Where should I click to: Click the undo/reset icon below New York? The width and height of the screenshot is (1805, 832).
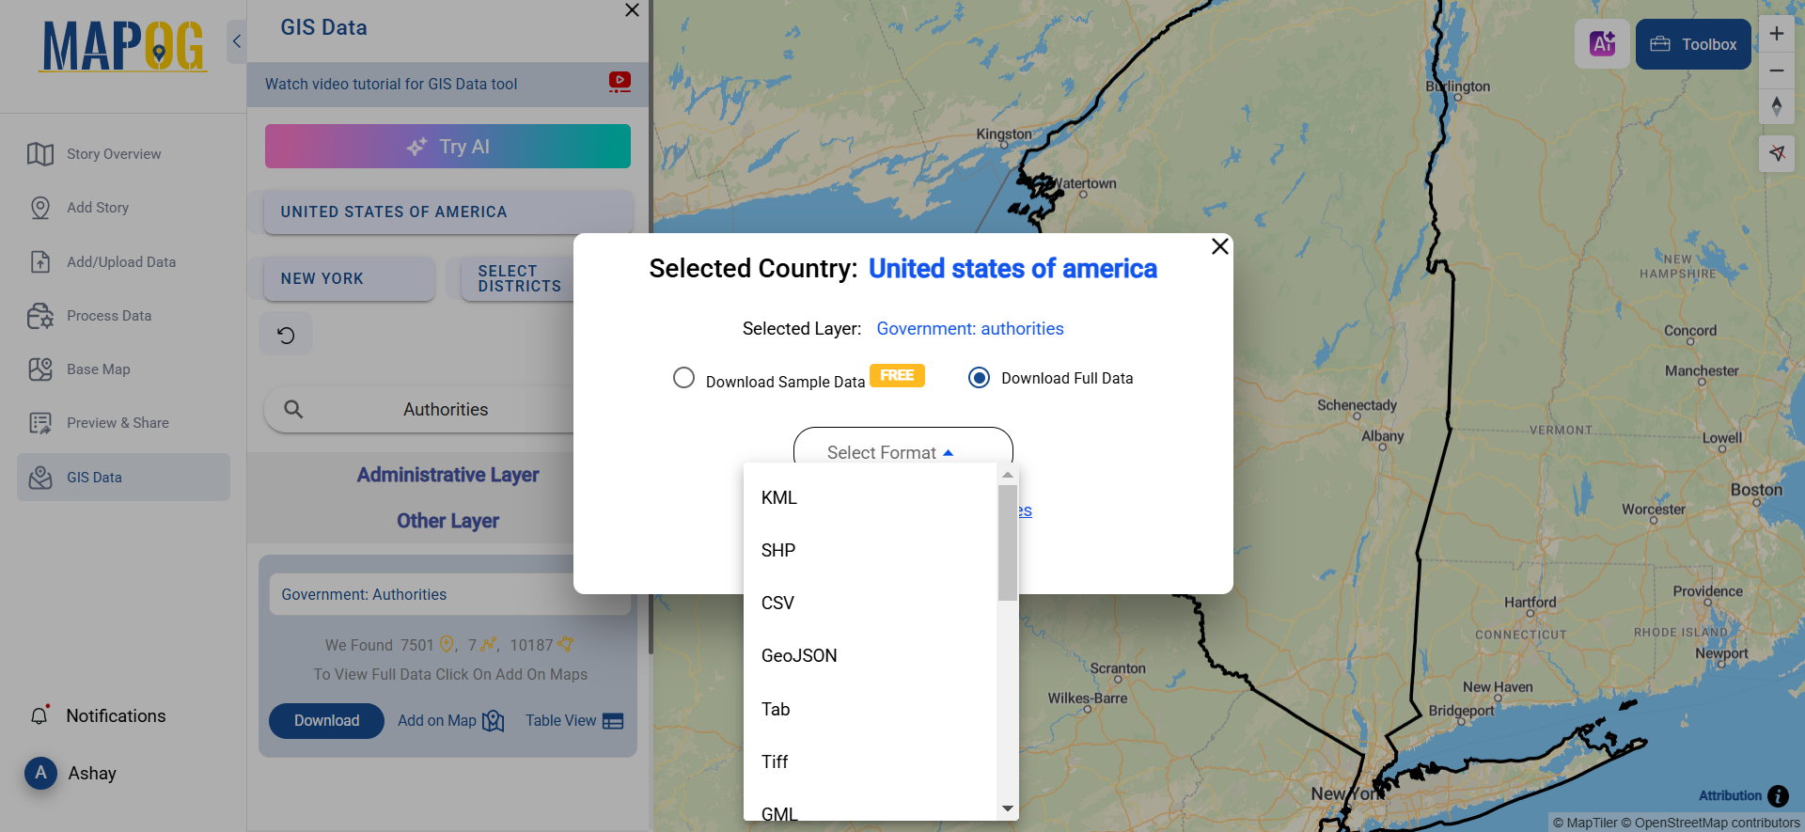286,334
